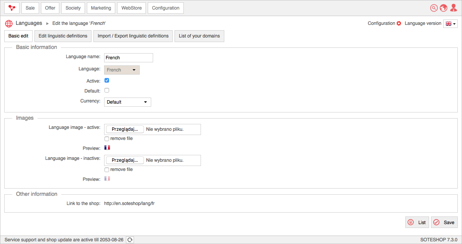Open the WebStore menu

click(131, 8)
